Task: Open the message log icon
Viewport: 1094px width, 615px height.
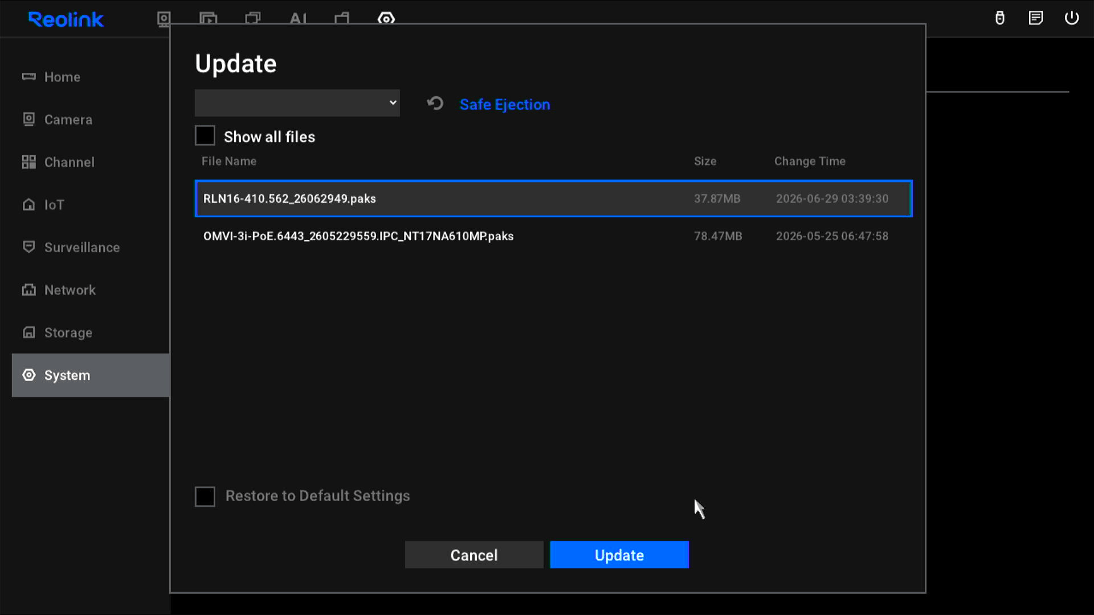Action: pyautogui.click(x=1036, y=18)
